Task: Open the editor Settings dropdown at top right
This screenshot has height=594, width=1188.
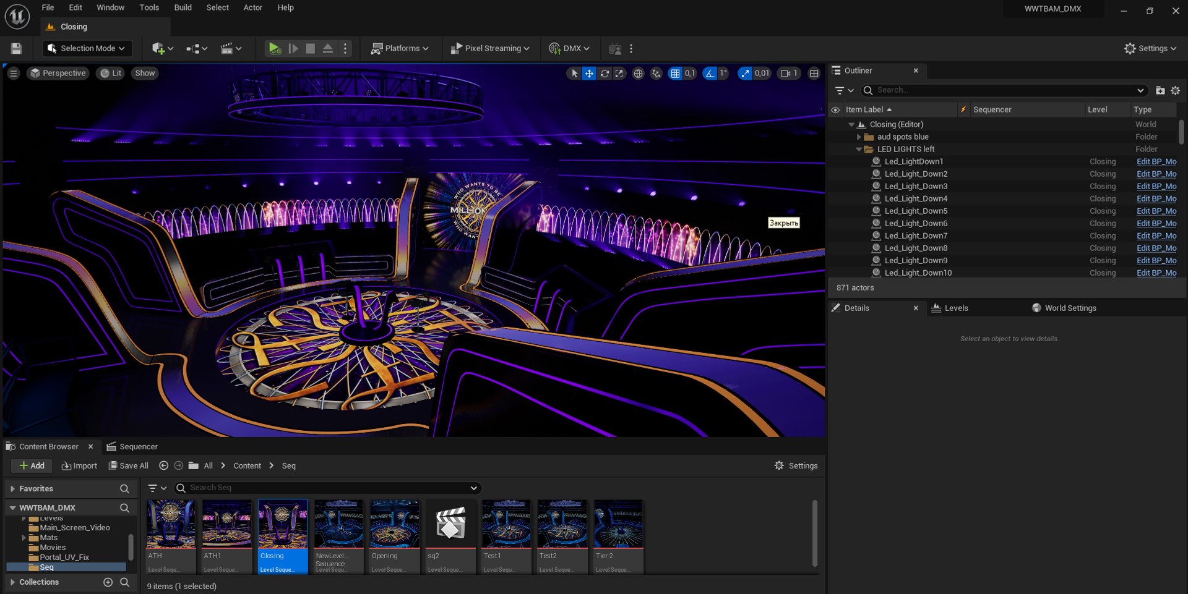Action: tap(1150, 48)
